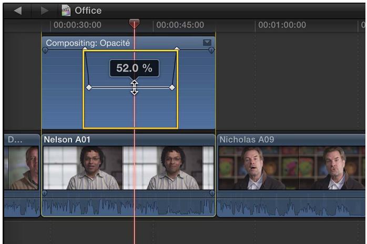
Task: Select lower-left opacity keyframe diamond
Action: coord(89,88)
